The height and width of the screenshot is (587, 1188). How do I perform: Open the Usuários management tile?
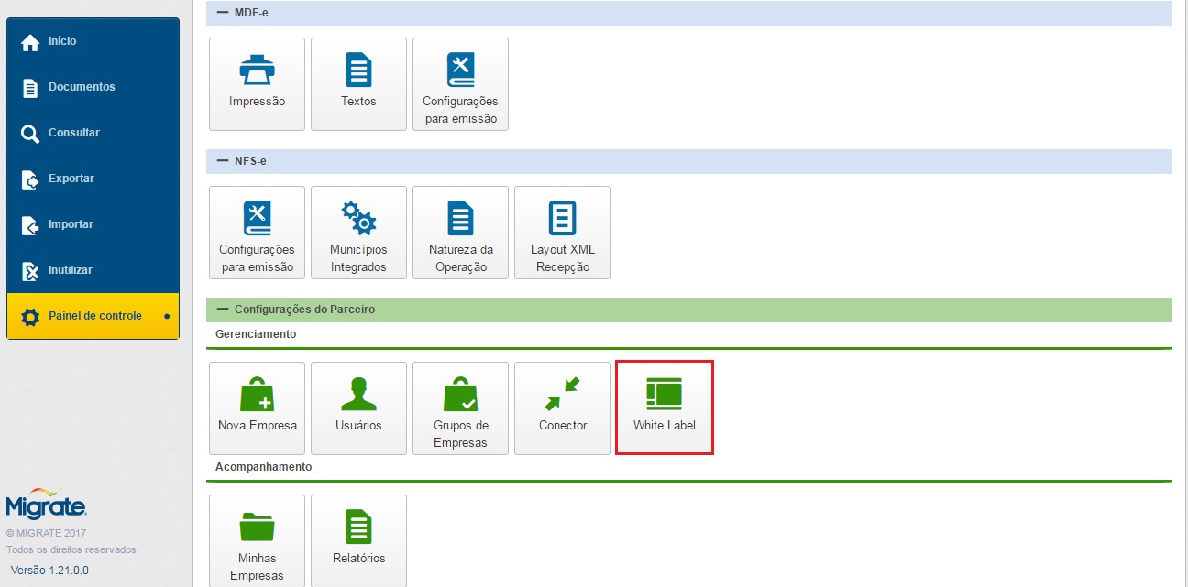pos(358,408)
